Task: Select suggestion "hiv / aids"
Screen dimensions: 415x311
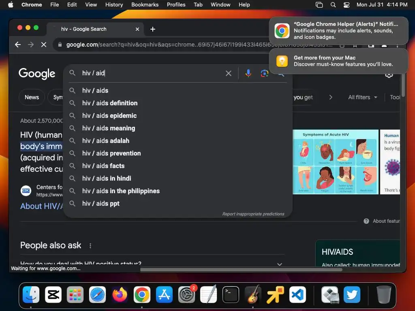Action: click(178, 90)
